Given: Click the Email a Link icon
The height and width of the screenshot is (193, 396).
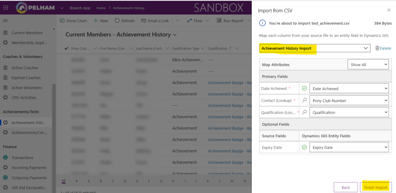Looking at the screenshot, I should click(x=143, y=21).
